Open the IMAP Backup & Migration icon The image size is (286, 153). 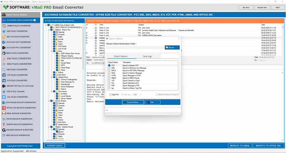tap(4, 135)
